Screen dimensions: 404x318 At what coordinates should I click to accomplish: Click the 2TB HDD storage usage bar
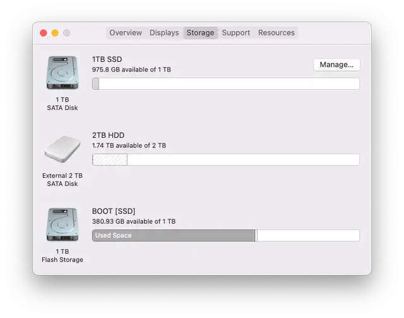(226, 159)
